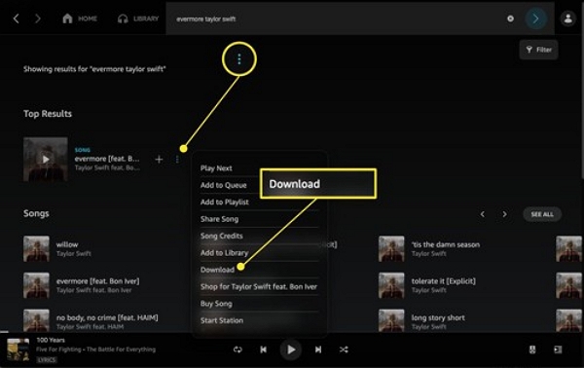Click thumbnail of 'tolerate it [Explicit]'
The width and height of the screenshot is (584, 368).
(391, 285)
